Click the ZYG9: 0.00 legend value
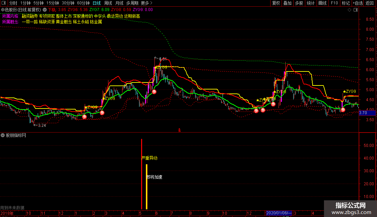377x217 pixels. click(142, 10)
